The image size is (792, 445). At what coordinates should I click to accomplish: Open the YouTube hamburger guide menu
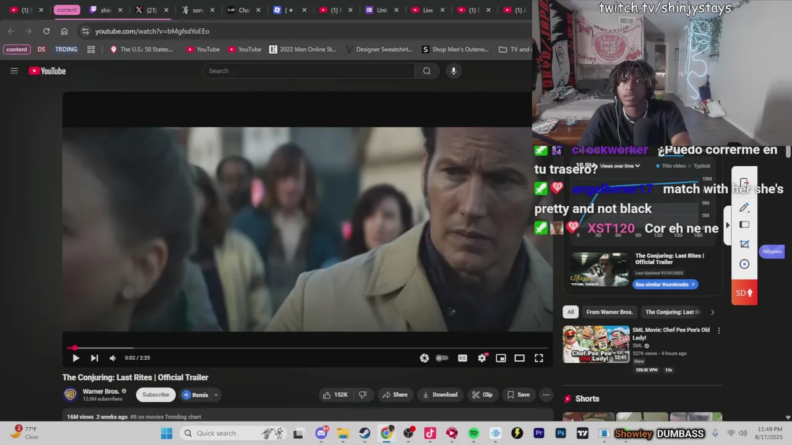(x=14, y=71)
